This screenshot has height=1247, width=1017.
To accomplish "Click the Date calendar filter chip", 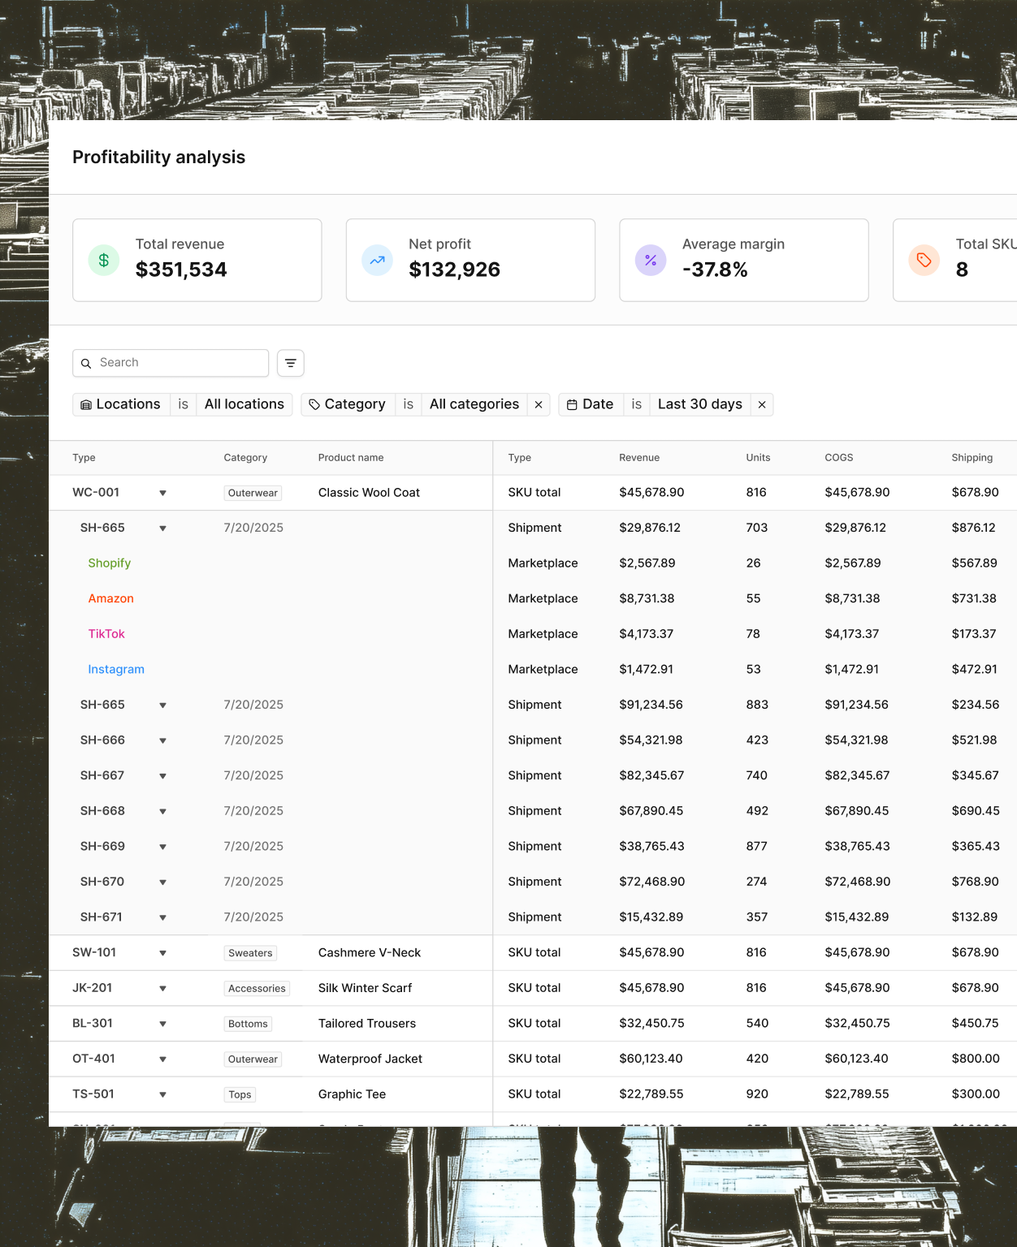I will pos(591,404).
